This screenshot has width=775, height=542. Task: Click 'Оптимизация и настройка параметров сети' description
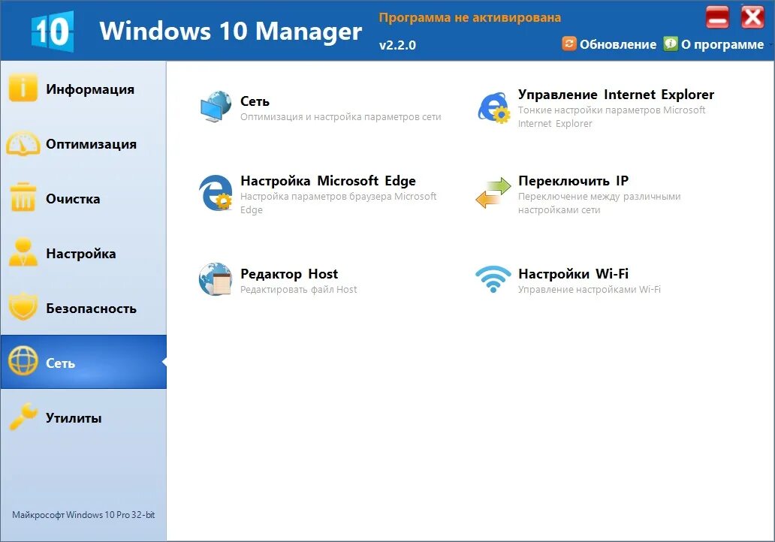pyautogui.click(x=340, y=117)
